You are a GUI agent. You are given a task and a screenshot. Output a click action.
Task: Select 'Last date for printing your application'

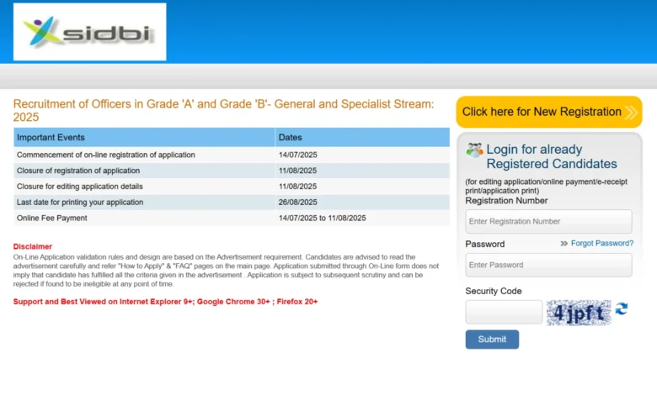[80, 203]
